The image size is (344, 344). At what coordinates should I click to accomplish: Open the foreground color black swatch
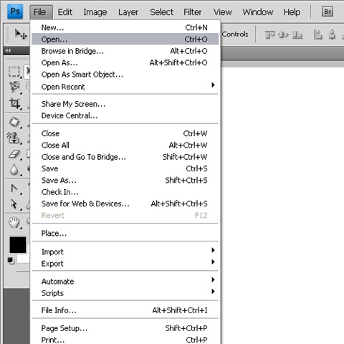pyautogui.click(x=18, y=245)
